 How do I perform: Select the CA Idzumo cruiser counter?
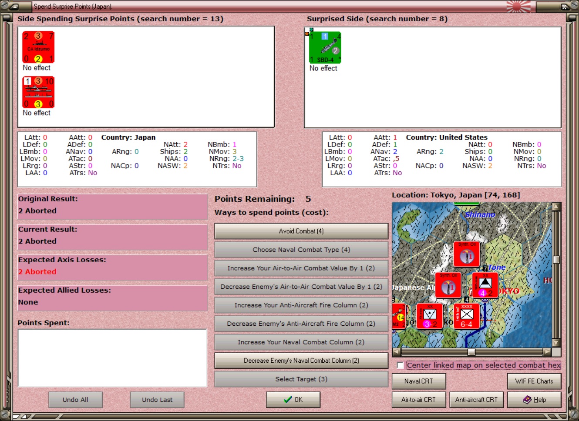tap(38, 47)
